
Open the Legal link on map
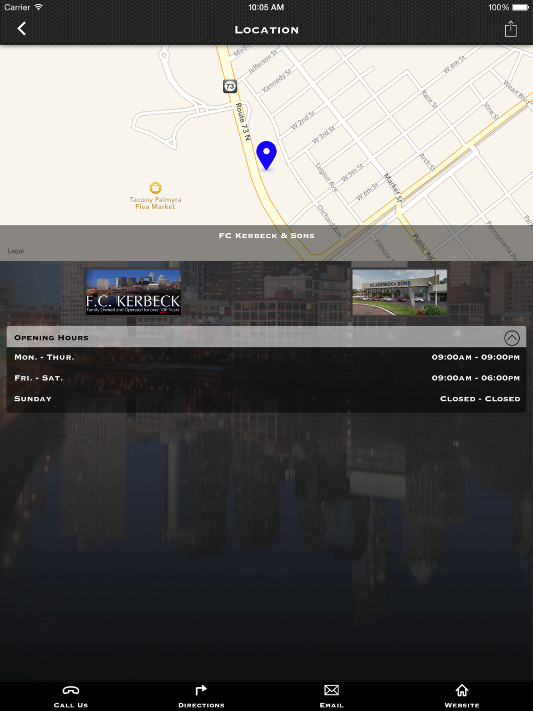point(15,251)
